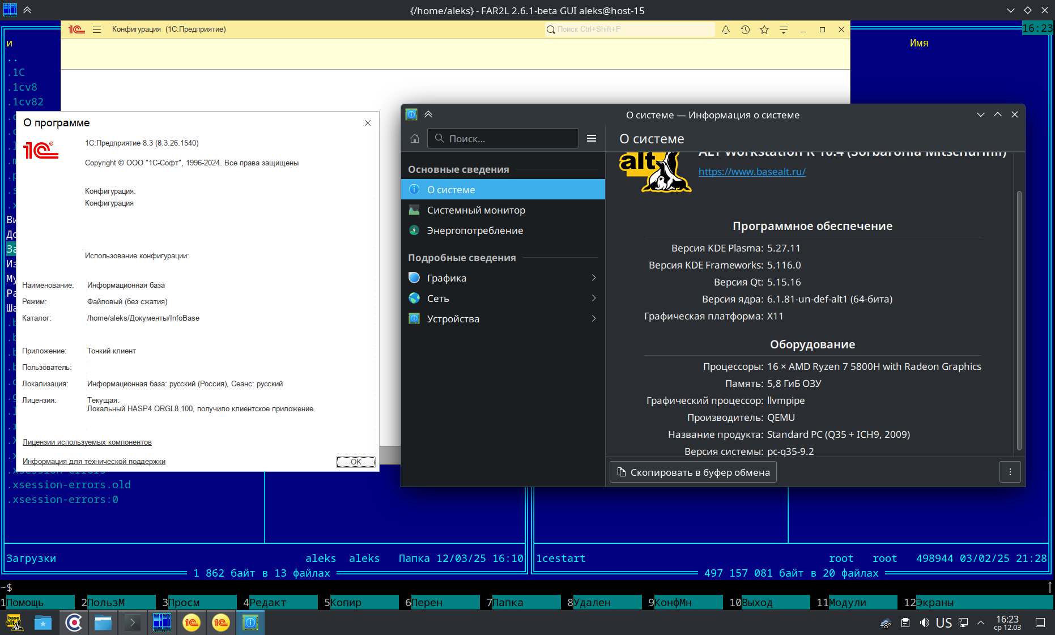The width and height of the screenshot is (1055, 635).
Task: Open 1C service settings lines icon
Action: pos(784,29)
